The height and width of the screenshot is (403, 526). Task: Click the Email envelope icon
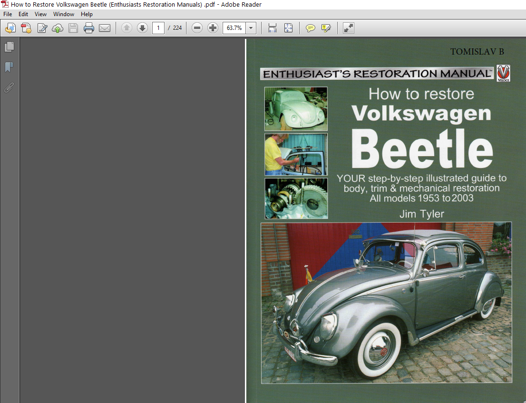point(105,28)
